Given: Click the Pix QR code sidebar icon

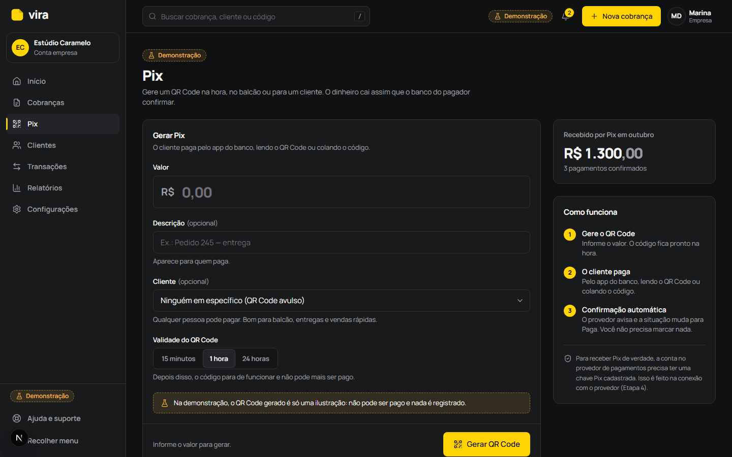Looking at the screenshot, I should (x=17, y=124).
